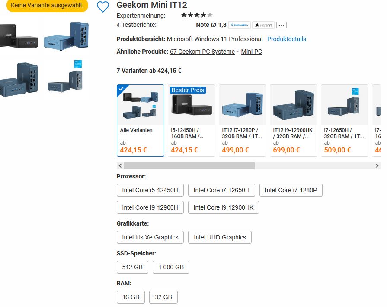Select the IT12 i7-1280P / 32GB RAM variant card
This screenshot has height=307, width=387.
[243, 121]
